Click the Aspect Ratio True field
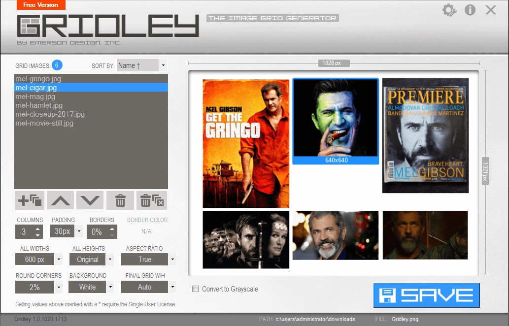This screenshot has width=509, height=326. point(145,259)
